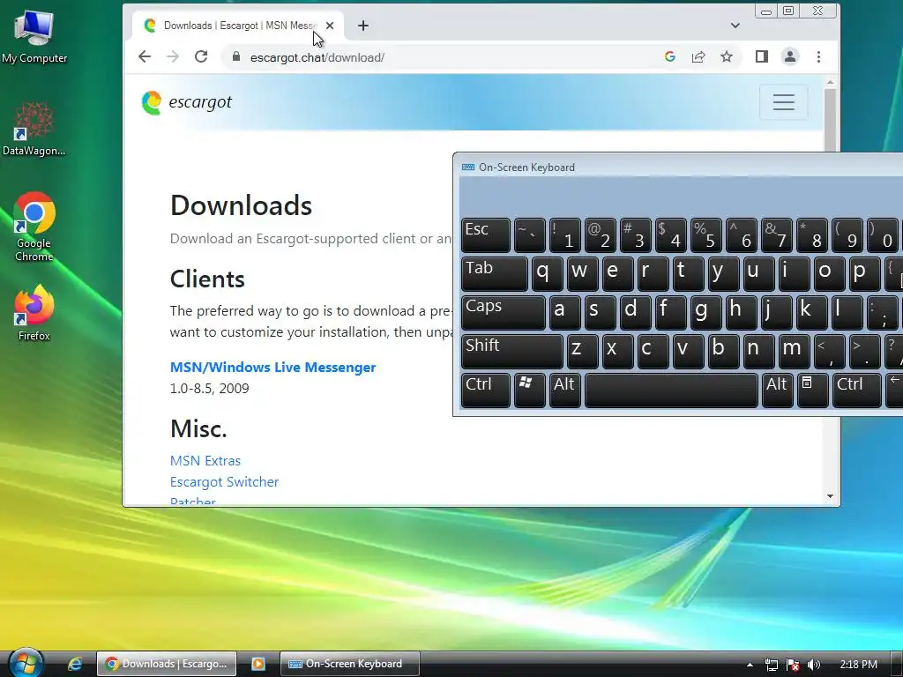Click the address bar URL

[x=317, y=57]
